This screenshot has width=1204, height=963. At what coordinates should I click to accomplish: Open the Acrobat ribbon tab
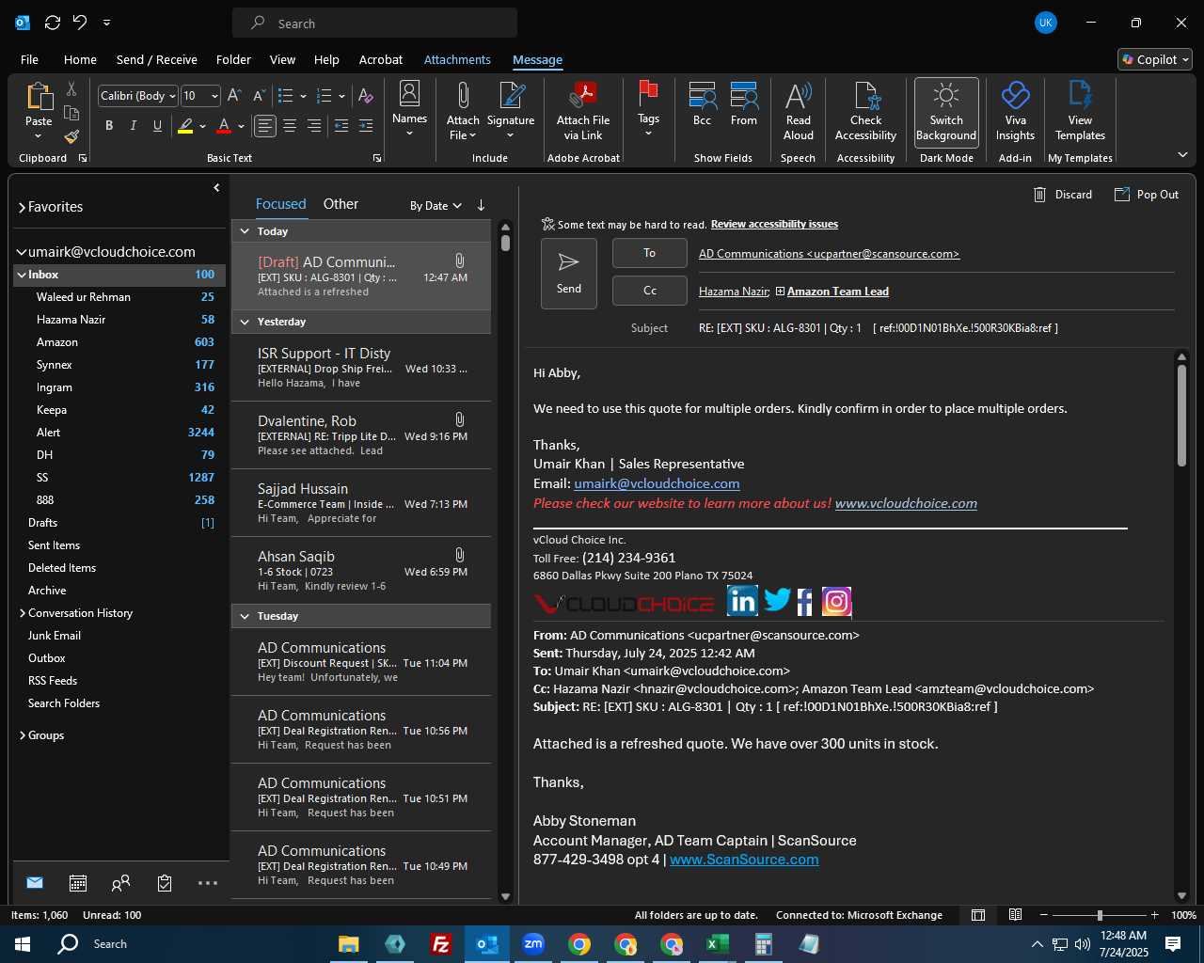(380, 59)
